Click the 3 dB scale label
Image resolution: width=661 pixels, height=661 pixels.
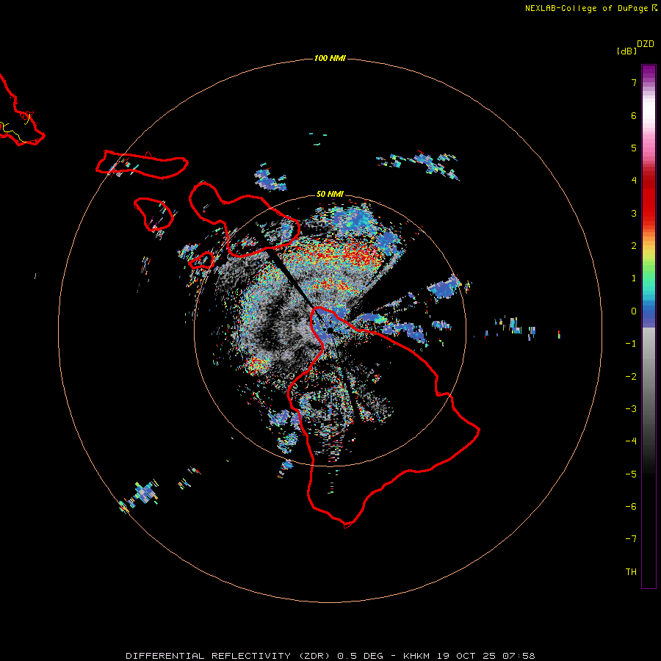(x=634, y=213)
